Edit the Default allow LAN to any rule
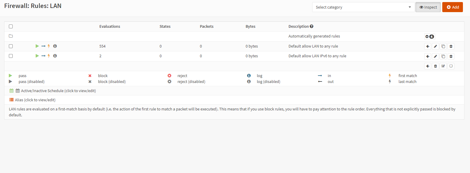 click(x=435, y=46)
